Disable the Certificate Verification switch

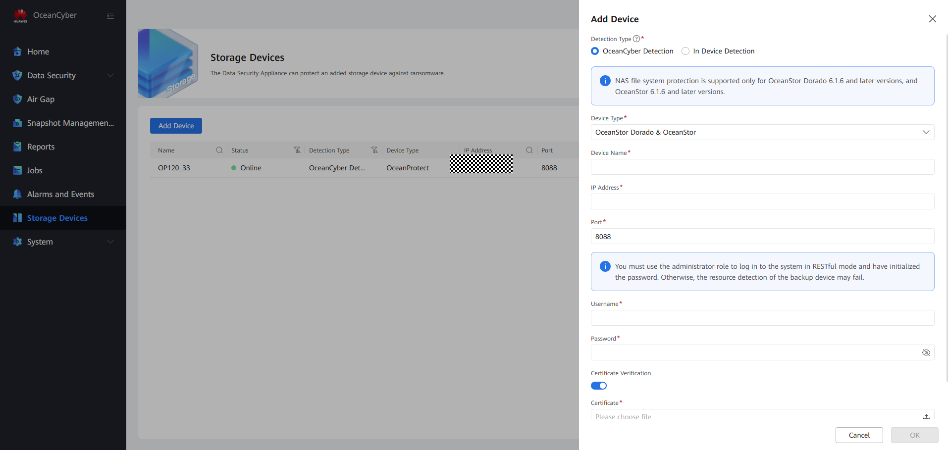[x=598, y=386]
